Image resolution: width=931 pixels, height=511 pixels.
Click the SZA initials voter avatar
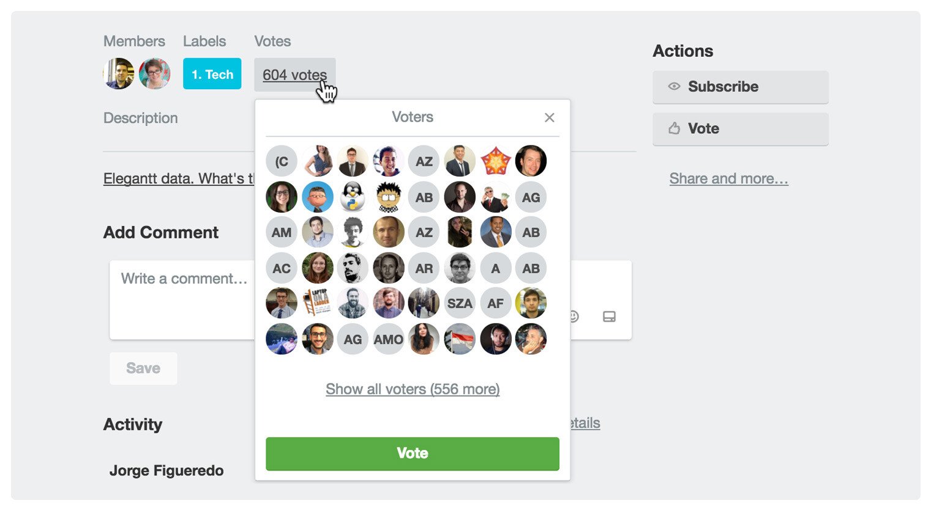point(460,303)
